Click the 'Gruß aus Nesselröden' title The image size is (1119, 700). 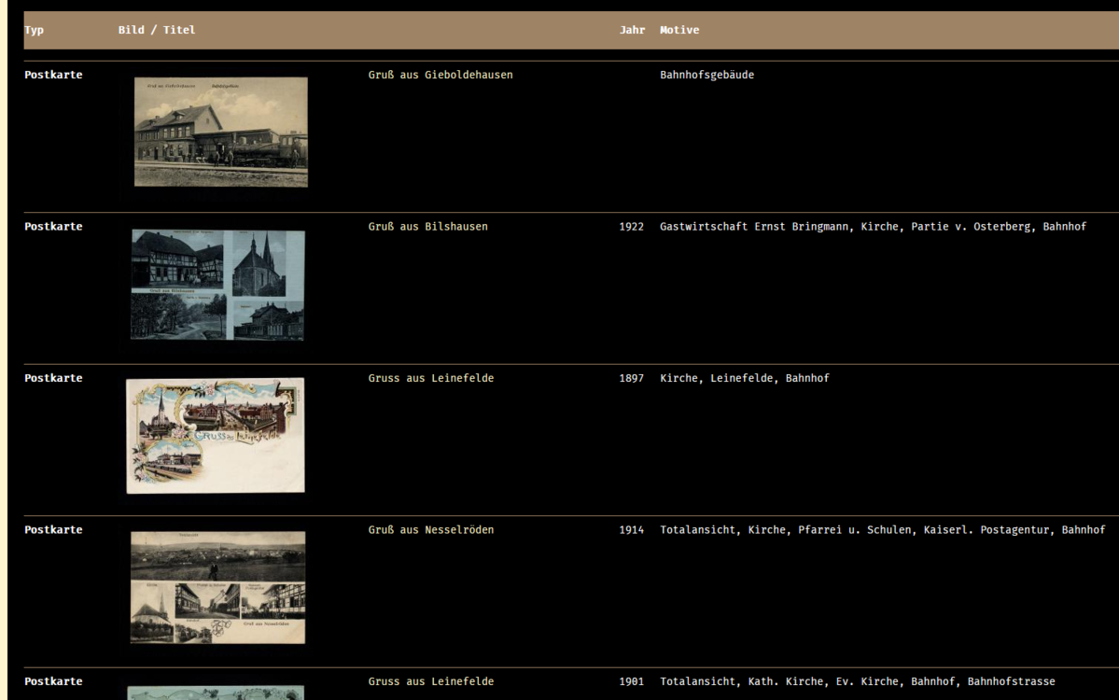tap(430, 530)
